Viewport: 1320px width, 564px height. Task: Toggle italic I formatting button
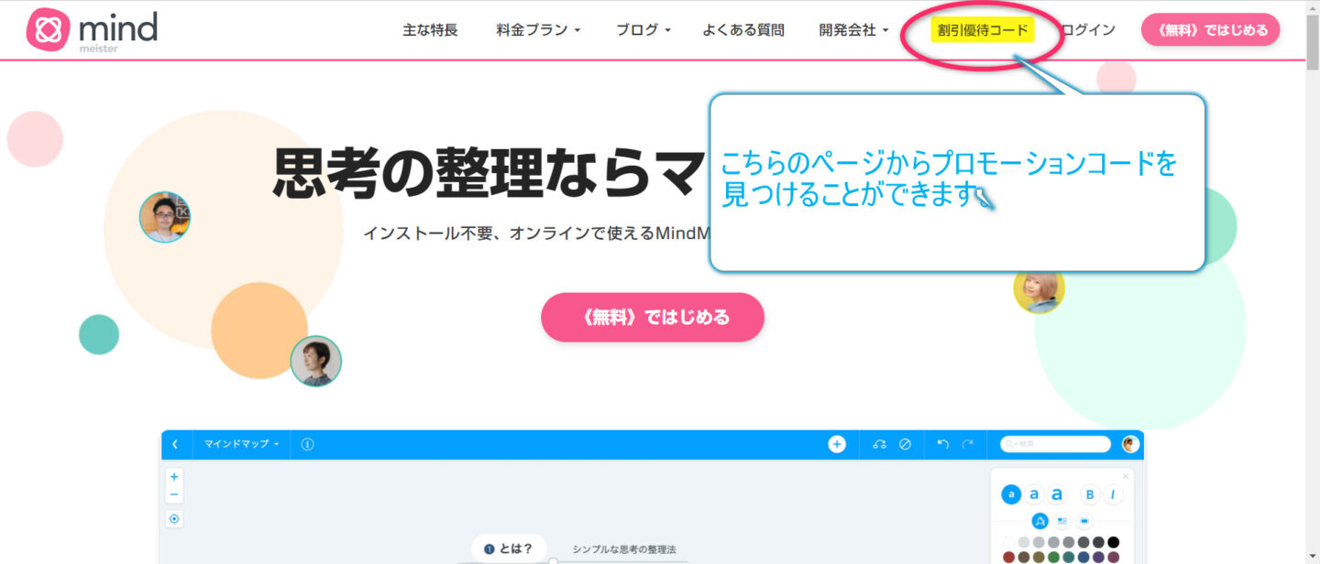[x=1113, y=494]
